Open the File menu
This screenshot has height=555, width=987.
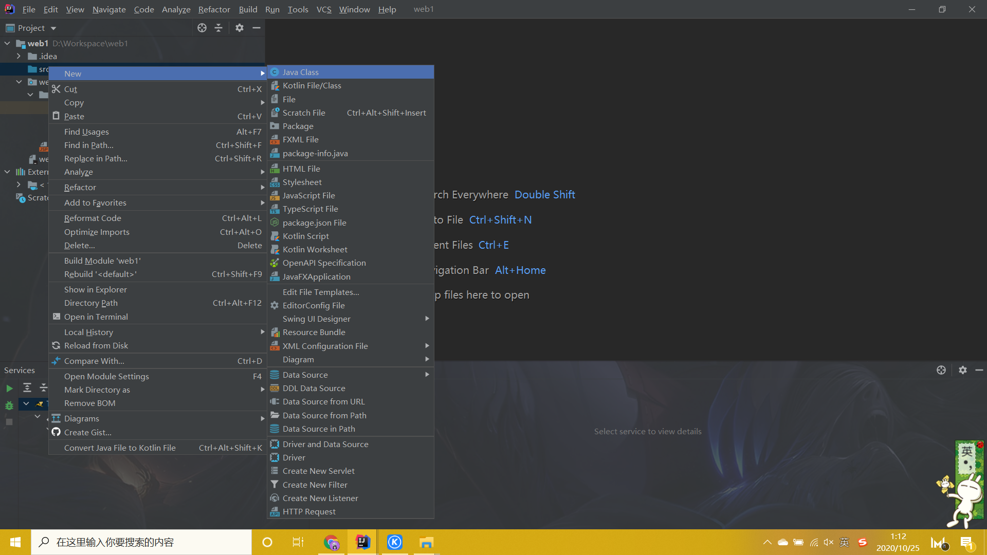(29, 9)
